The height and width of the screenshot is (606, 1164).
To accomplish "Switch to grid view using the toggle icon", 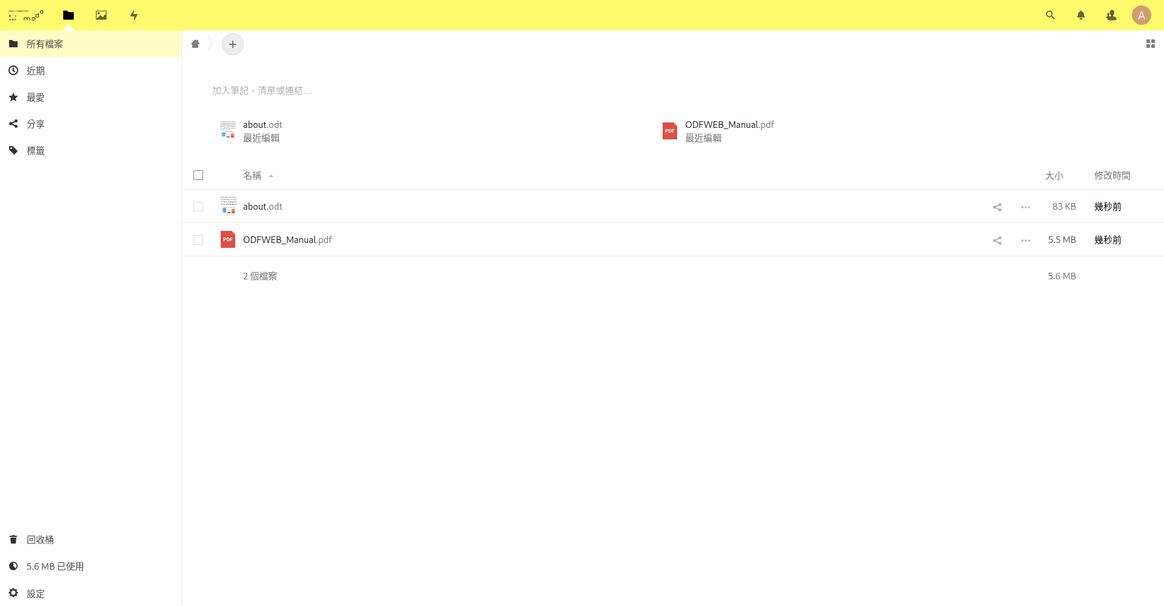I will 1150,44.
